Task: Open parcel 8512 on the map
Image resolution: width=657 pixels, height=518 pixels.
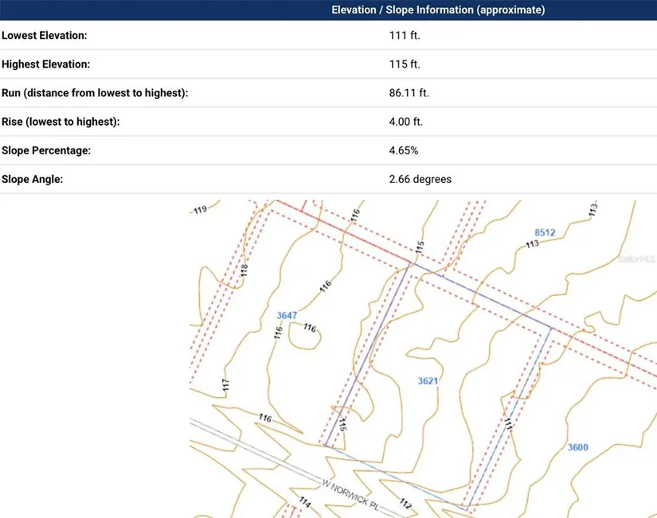Action: (545, 232)
